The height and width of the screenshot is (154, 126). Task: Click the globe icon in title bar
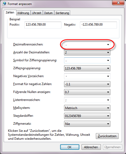[x=4, y=4]
